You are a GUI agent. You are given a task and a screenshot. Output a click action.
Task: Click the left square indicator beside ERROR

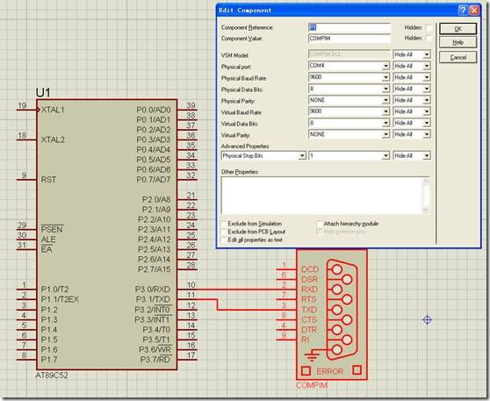[306, 371]
